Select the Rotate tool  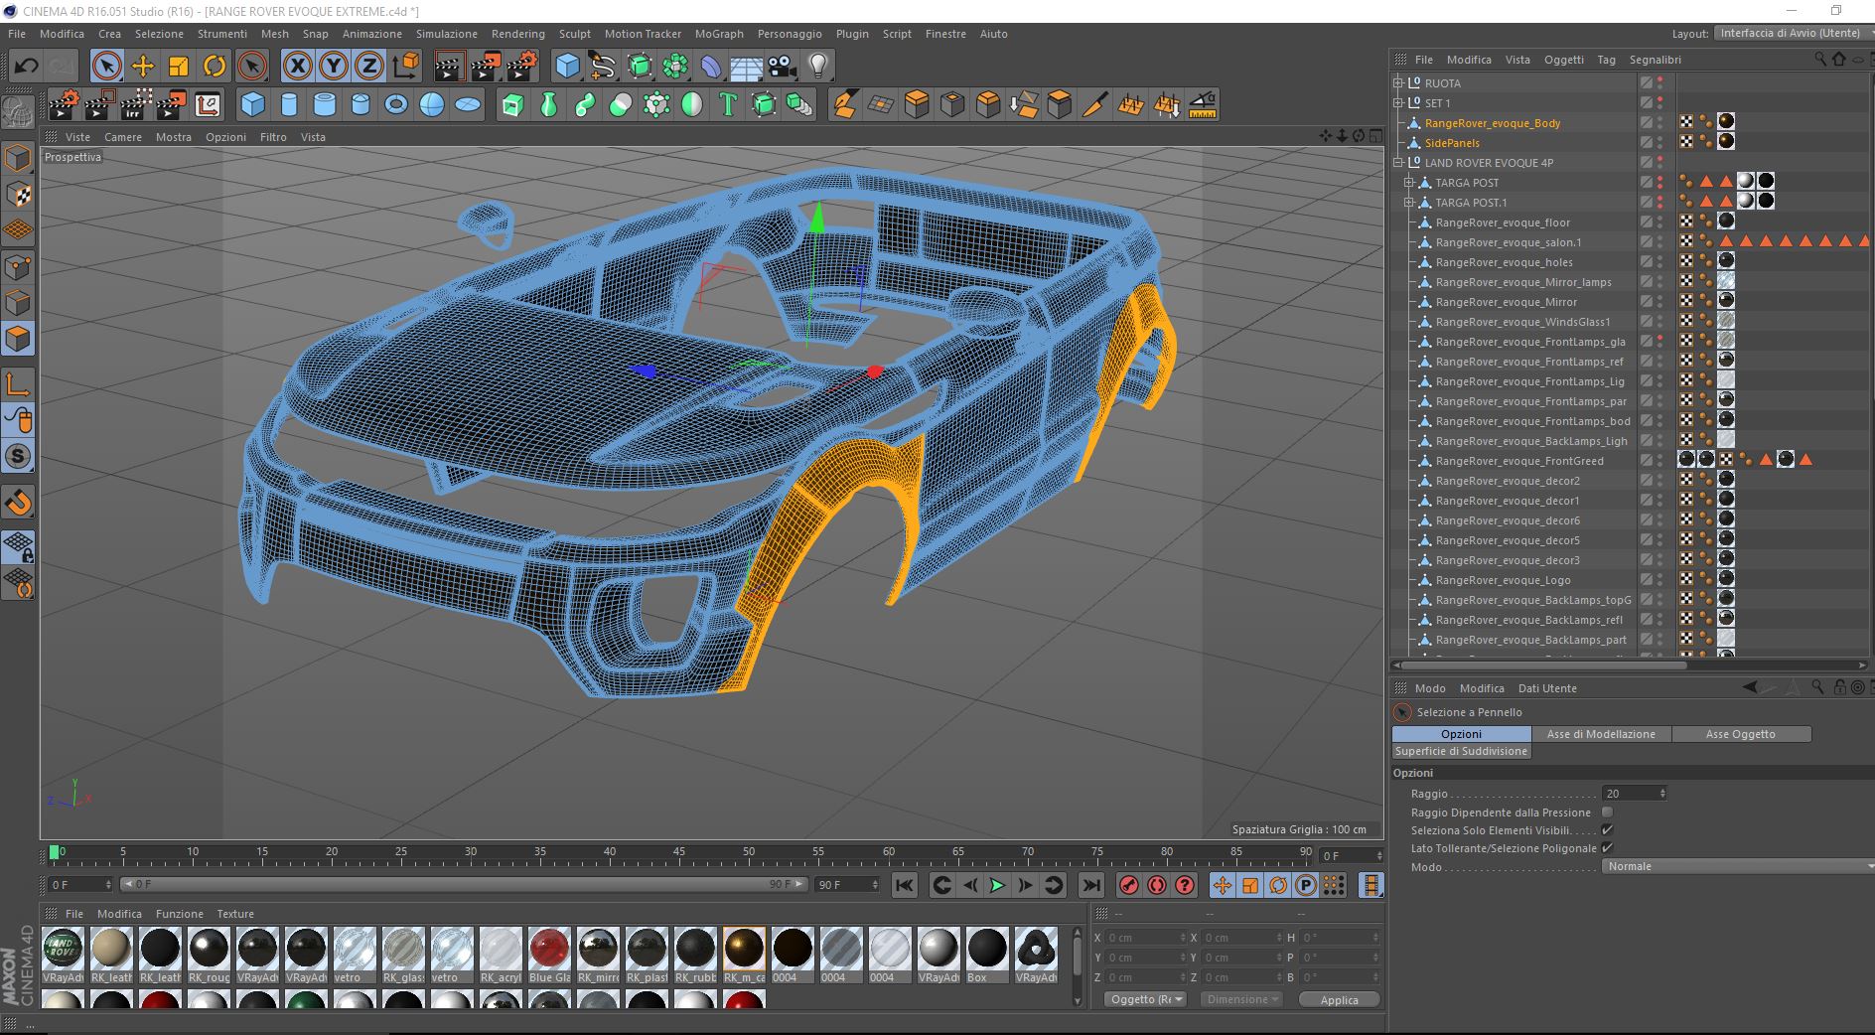[215, 67]
